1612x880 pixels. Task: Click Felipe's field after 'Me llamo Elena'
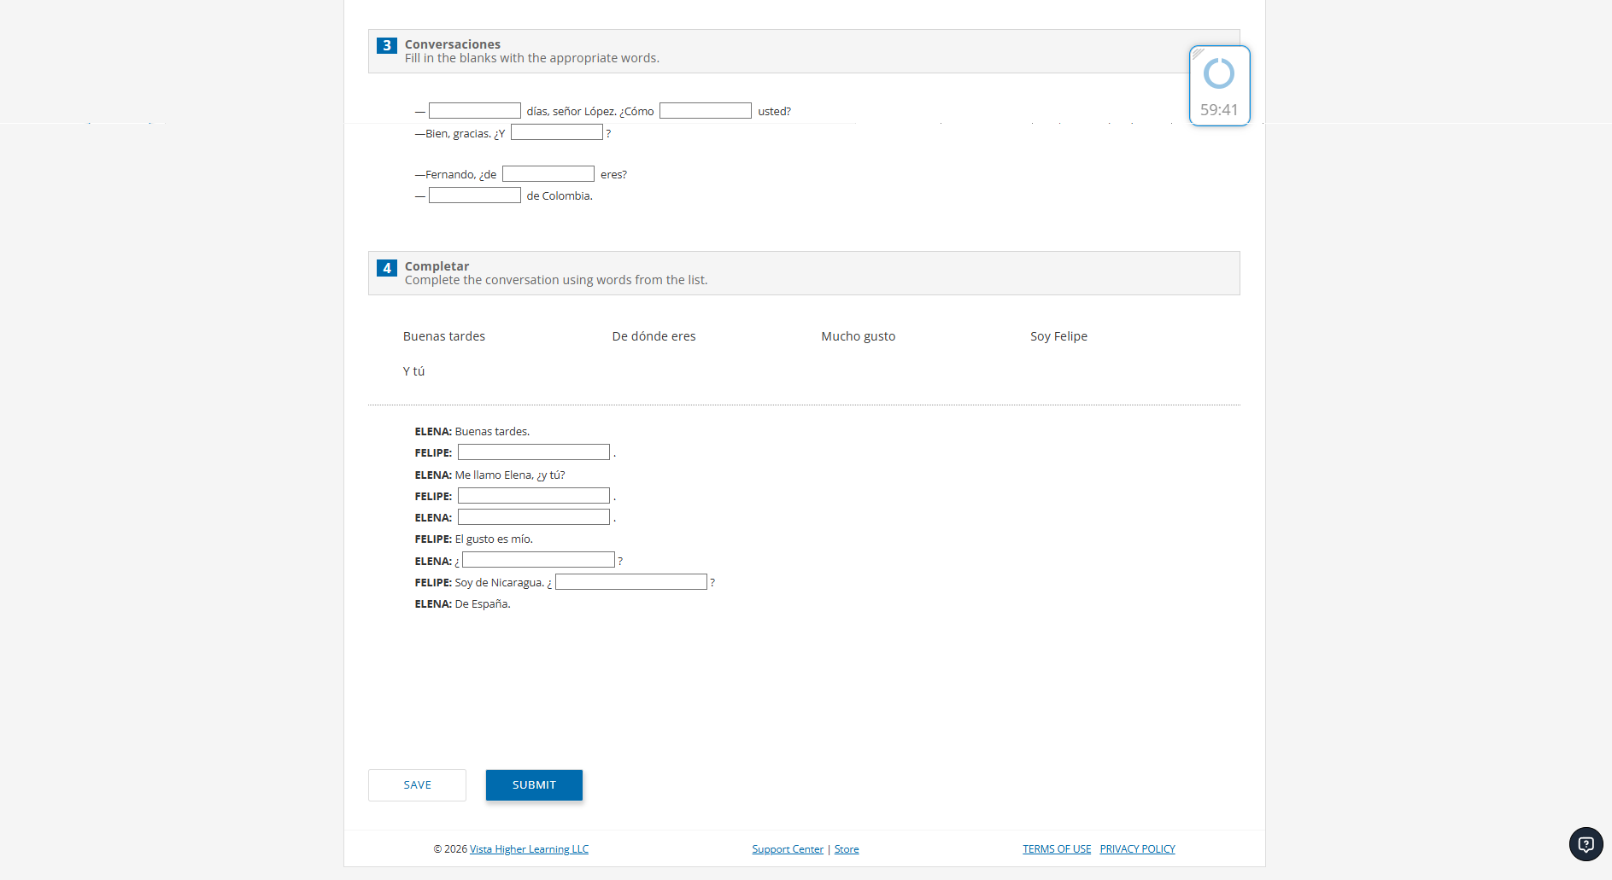[534, 496]
